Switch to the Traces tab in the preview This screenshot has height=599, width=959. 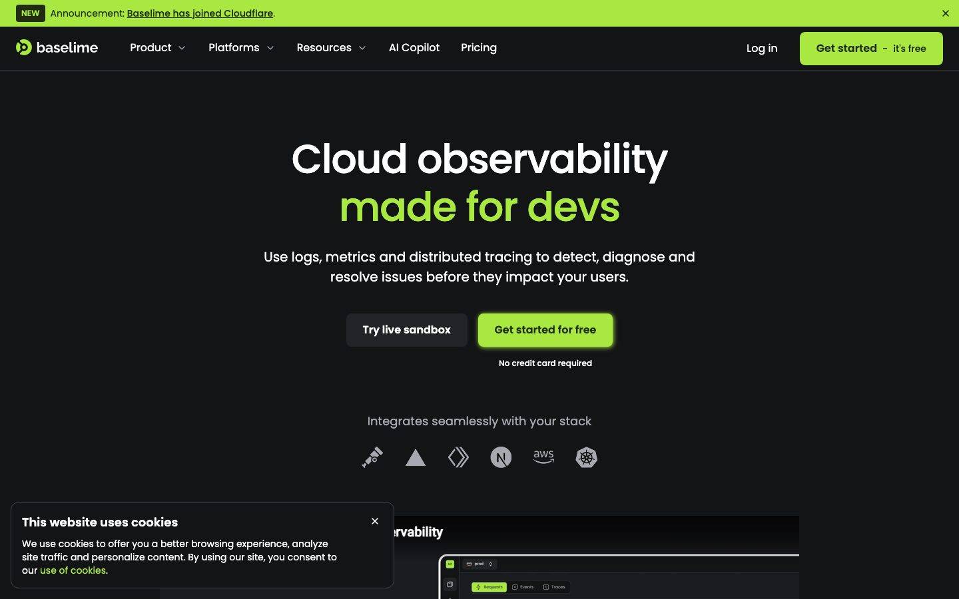click(x=554, y=587)
